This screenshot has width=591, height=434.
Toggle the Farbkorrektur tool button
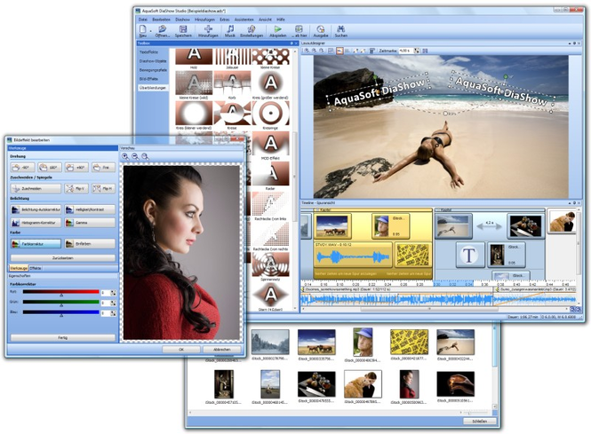[36, 244]
